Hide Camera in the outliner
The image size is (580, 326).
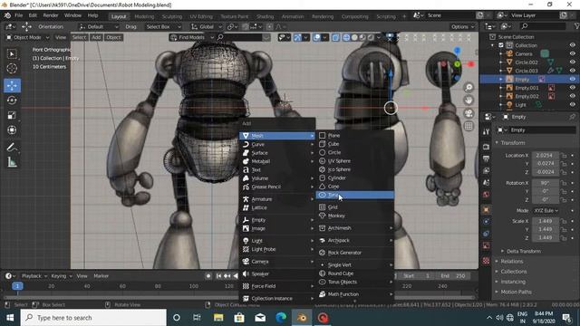coord(572,54)
